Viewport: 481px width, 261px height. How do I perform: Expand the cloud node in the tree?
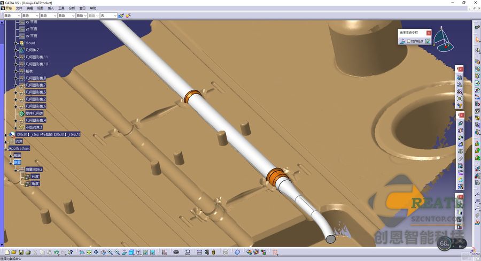point(16,43)
